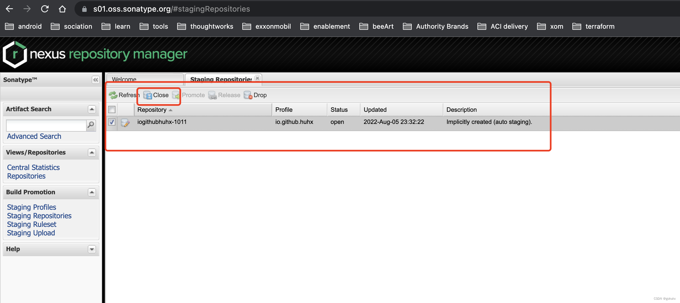Open the thoughtworks bookmarks folder

pos(205,26)
